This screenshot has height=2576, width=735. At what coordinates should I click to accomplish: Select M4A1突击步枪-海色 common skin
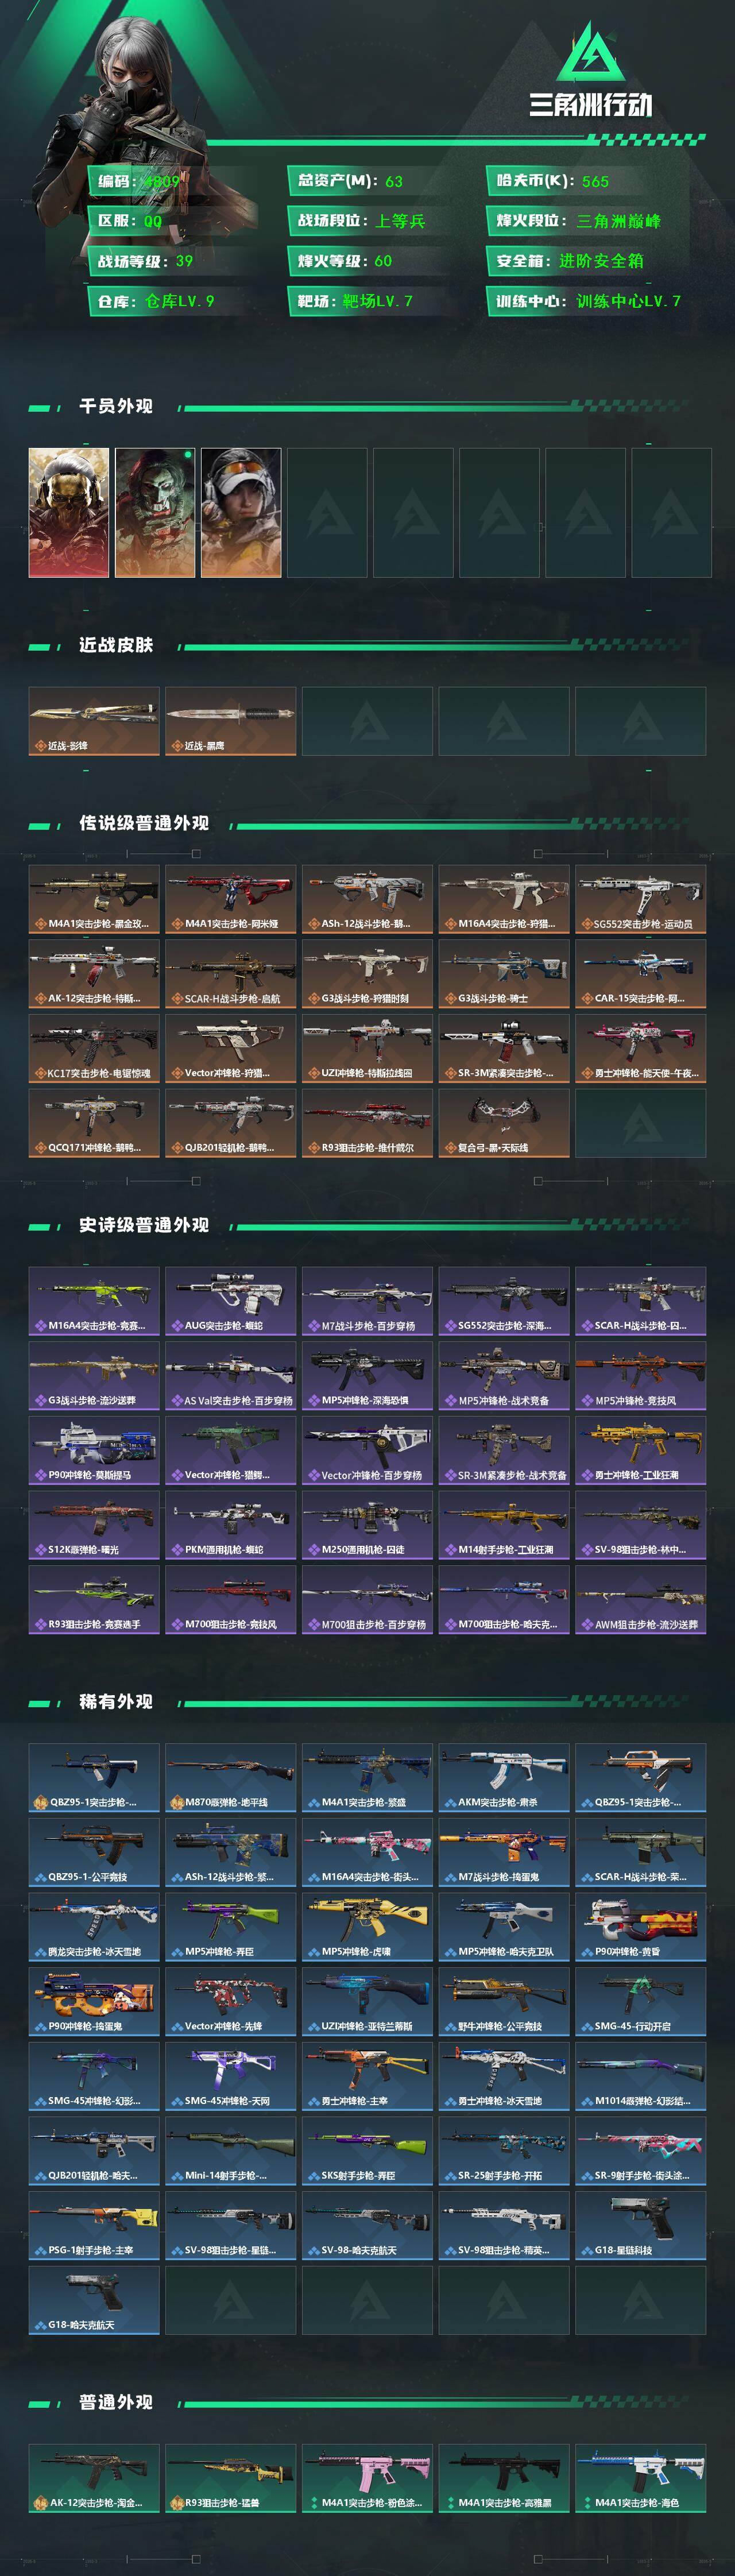click(x=640, y=2478)
